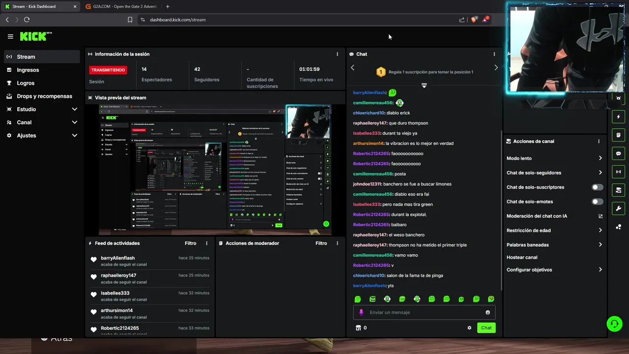Open Palabras baneadas options
629x354 pixels.
click(x=554, y=244)
